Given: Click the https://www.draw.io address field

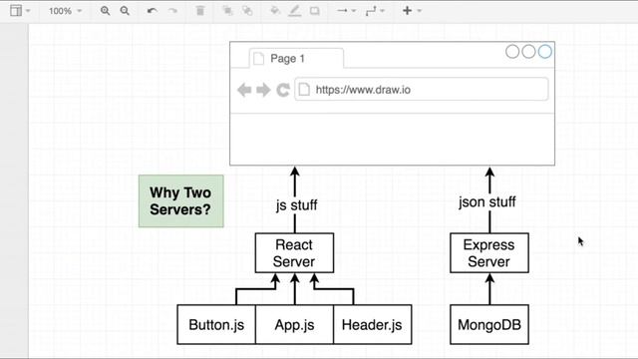Looking at the screenshot, I should click(421, 89).
